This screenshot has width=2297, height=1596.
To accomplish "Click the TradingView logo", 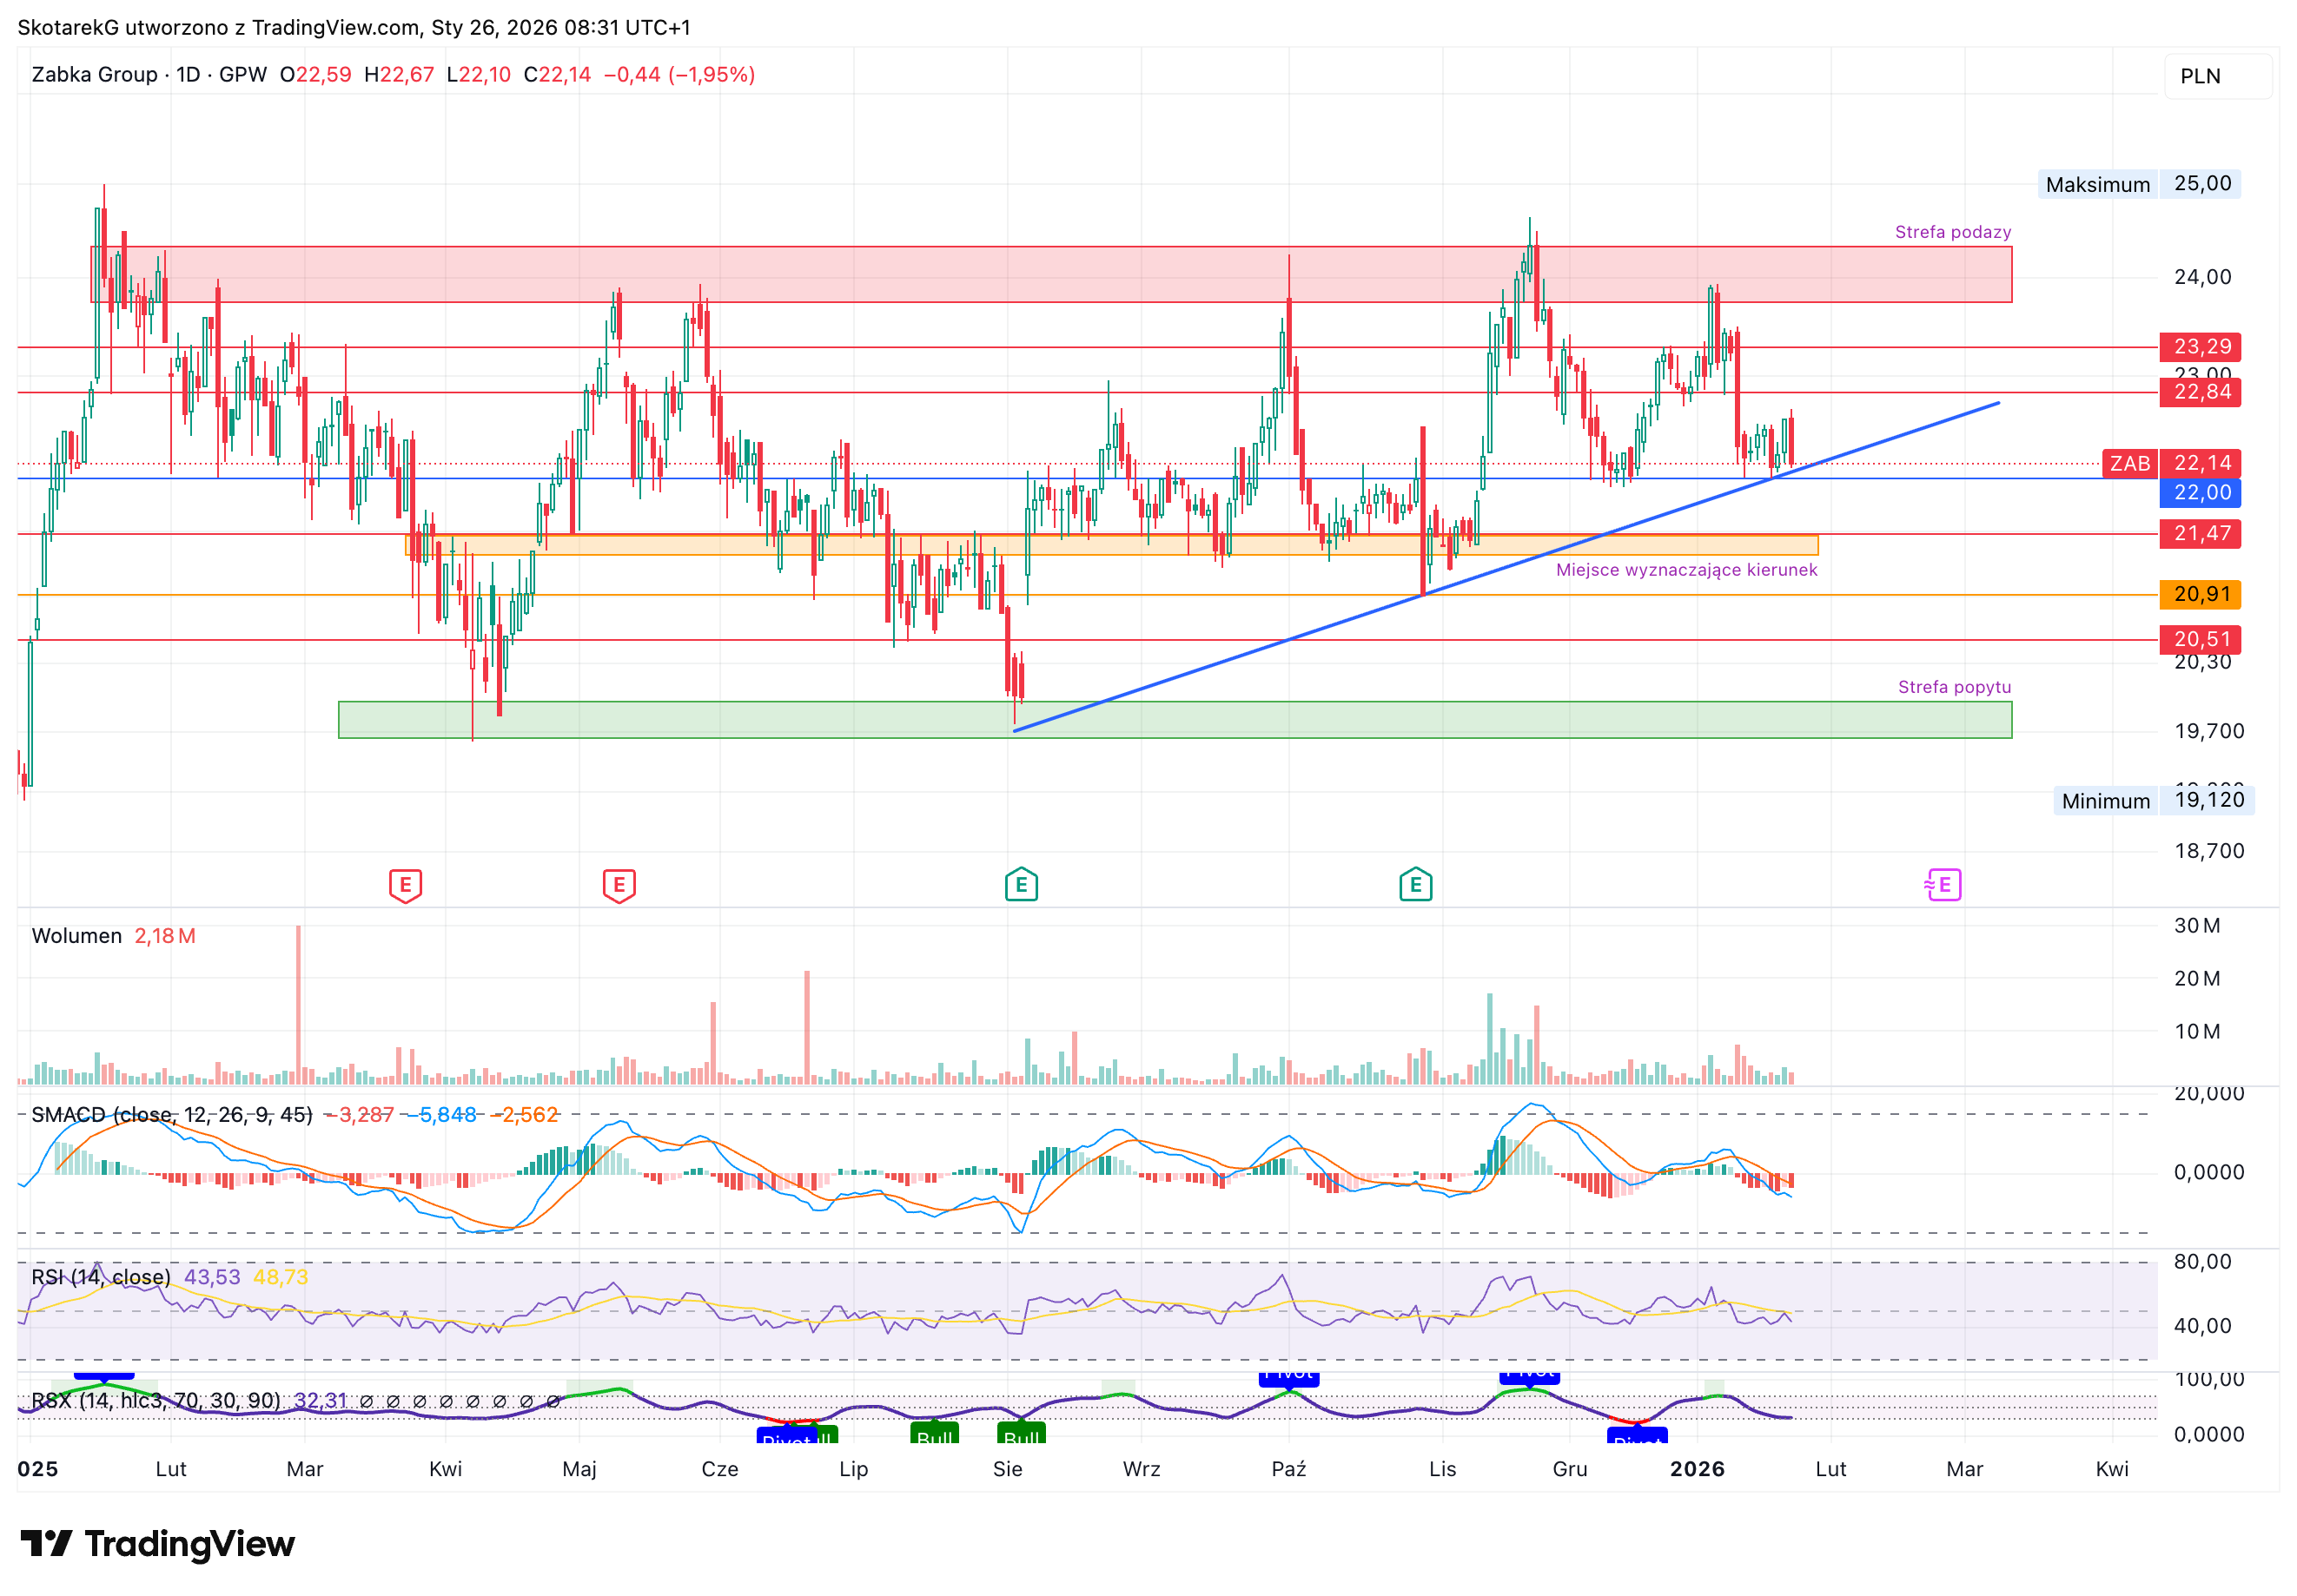I will click(x=157, y=1544).
